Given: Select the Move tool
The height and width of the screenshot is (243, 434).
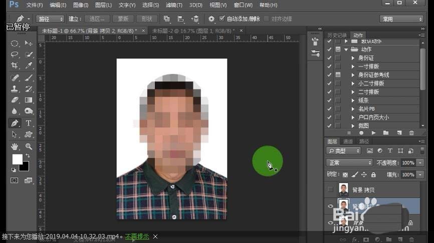Looking at the screenshot, I should coord(28,43).
